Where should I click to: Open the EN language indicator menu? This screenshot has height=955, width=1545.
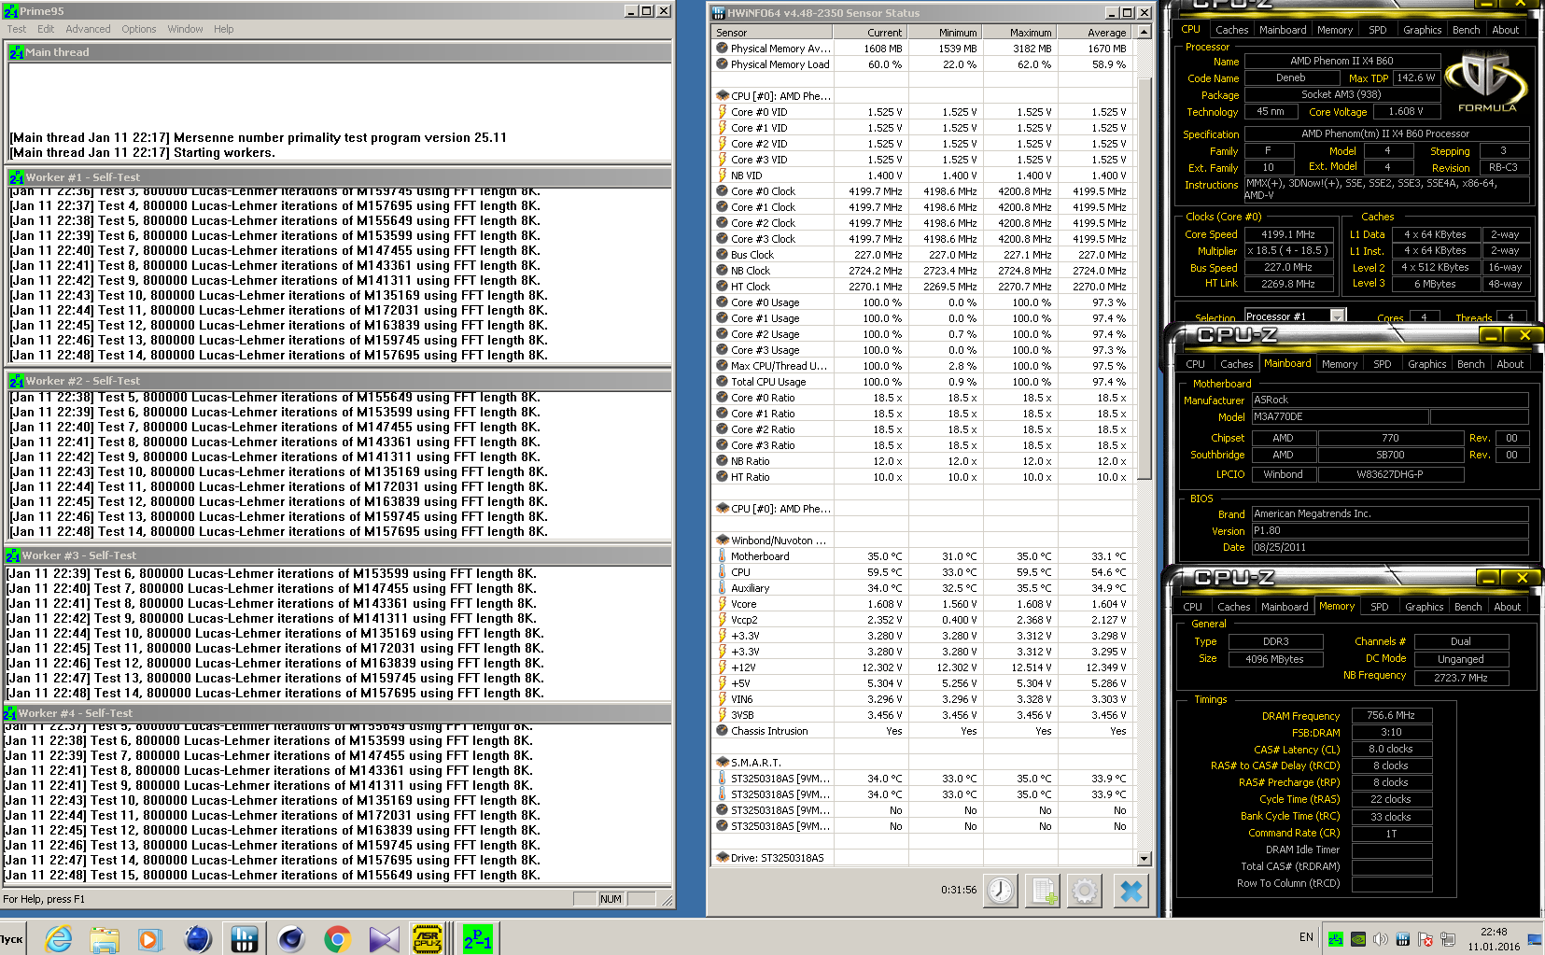[x=1306, y=937]
